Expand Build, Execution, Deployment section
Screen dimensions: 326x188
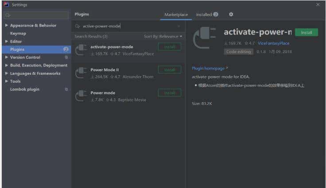7,65
